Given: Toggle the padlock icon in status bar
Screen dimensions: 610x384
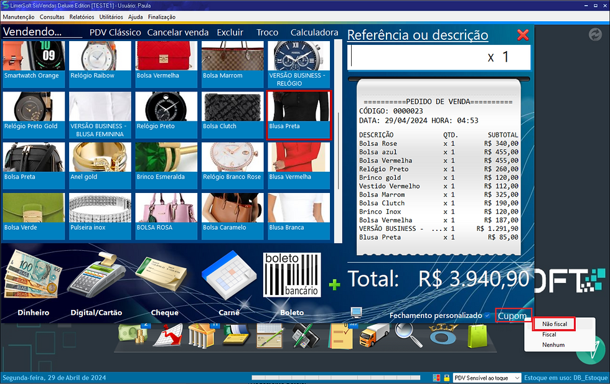Looking at the screenshot, I should point(446,377).
